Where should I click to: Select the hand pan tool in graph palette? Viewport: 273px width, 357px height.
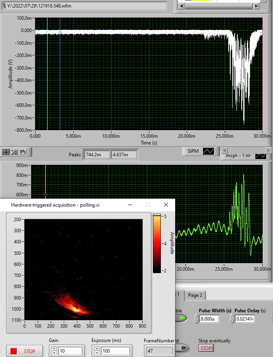tap(22, 152)
